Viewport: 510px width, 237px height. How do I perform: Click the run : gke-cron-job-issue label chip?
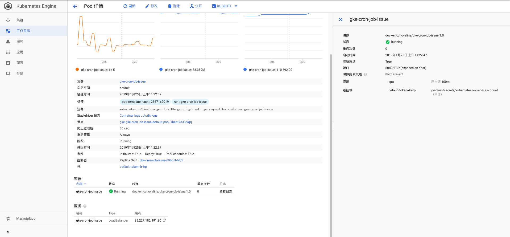point(190,102)
